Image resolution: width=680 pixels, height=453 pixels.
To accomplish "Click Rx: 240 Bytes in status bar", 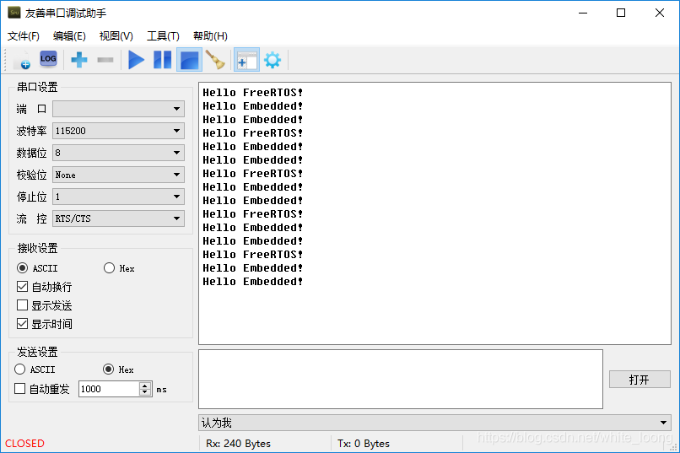I will pyautogui.click(x=238, y=444).
